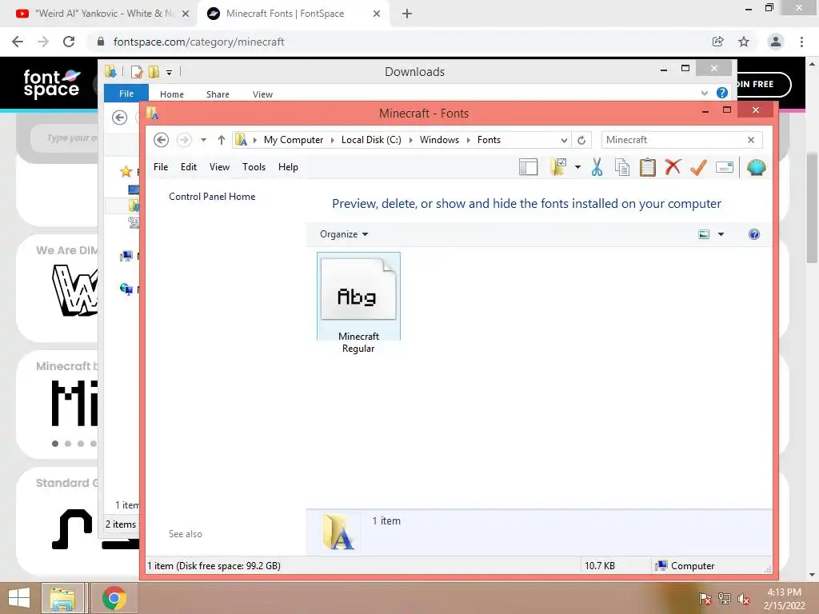Open view options dropdown arrow

(721, 234)
